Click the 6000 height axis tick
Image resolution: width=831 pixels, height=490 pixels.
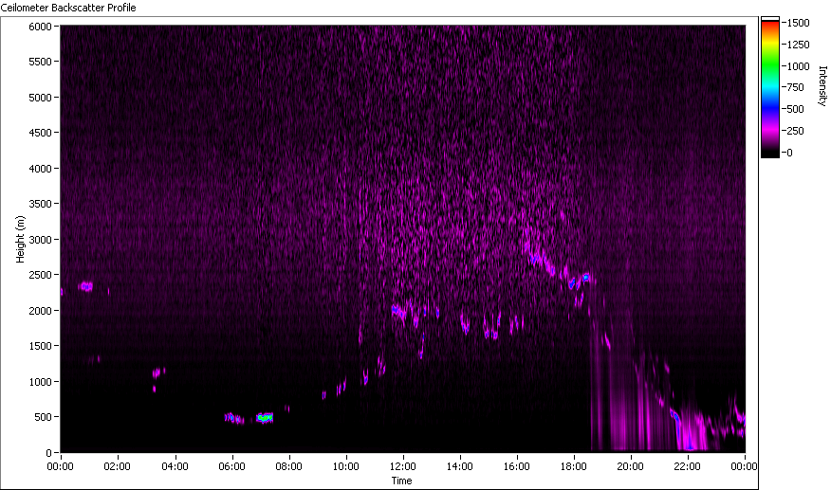click(x=40, y=27)
